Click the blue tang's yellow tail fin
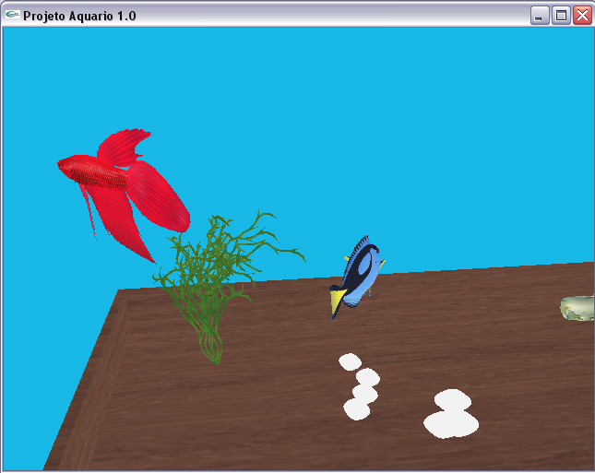This screenshot has height=473, width=595. (339, 298)
